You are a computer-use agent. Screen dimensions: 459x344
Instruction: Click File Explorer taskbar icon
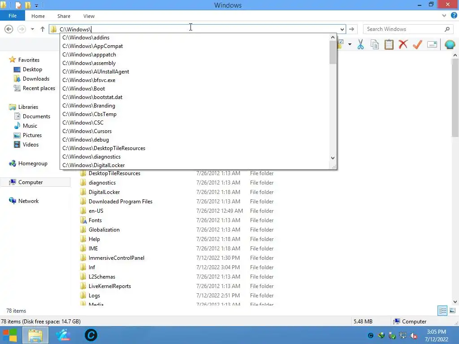(x=35, y=335)
